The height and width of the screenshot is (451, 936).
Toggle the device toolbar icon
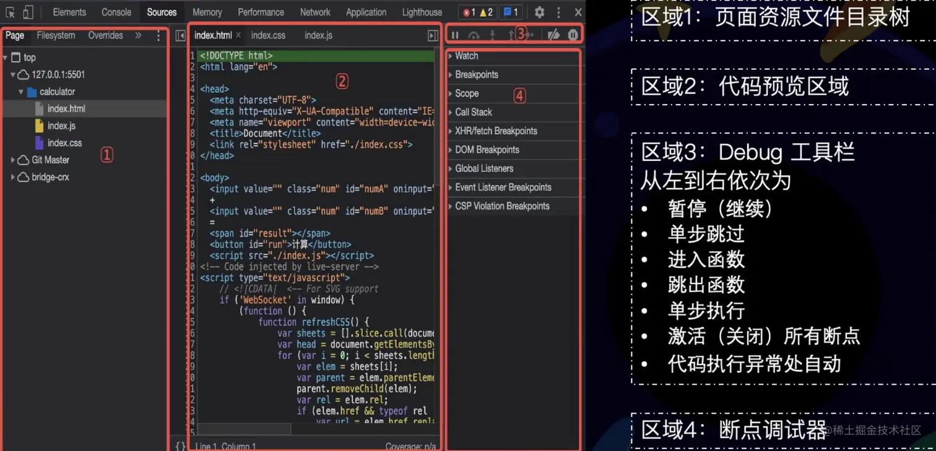pos(28,12)
